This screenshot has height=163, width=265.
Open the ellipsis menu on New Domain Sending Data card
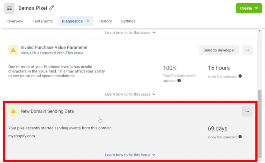[x=247, y=111]
